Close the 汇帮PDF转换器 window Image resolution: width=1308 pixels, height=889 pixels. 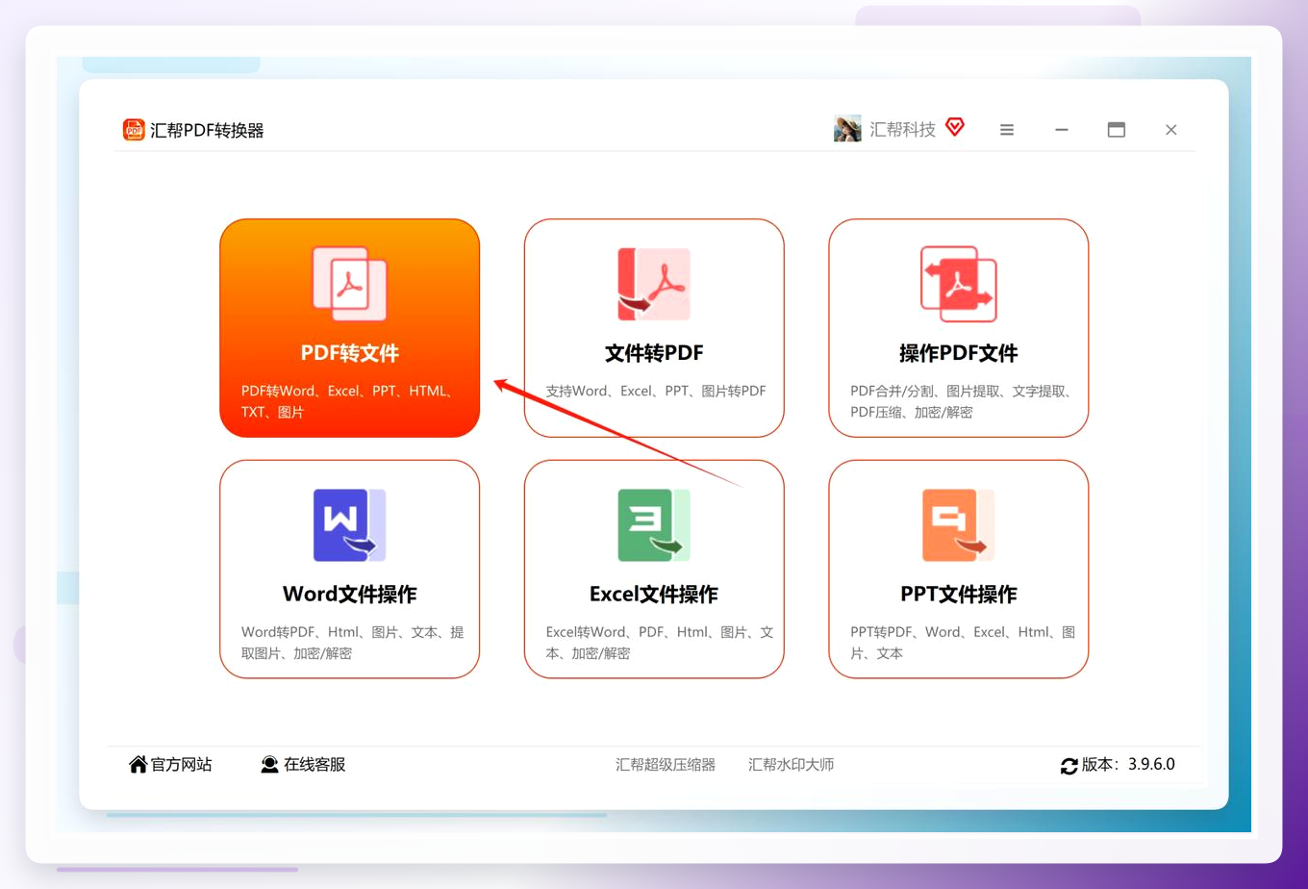pyautogui.click(x=1170, y=130)
